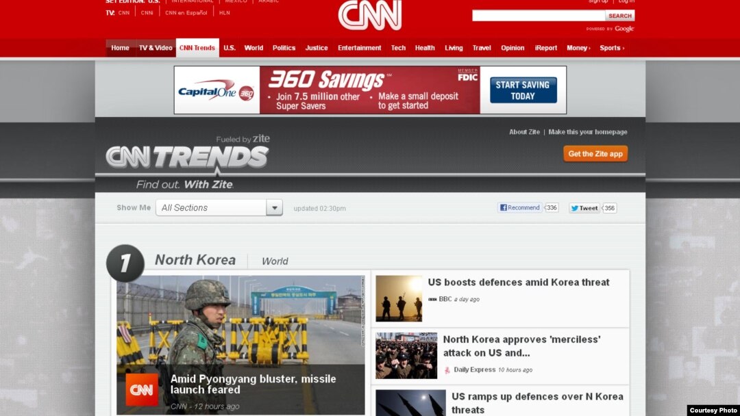Open North Korea approves 'merciless' attack story
Viewport: 740px width, 416px height.
[x=521, y=346]
